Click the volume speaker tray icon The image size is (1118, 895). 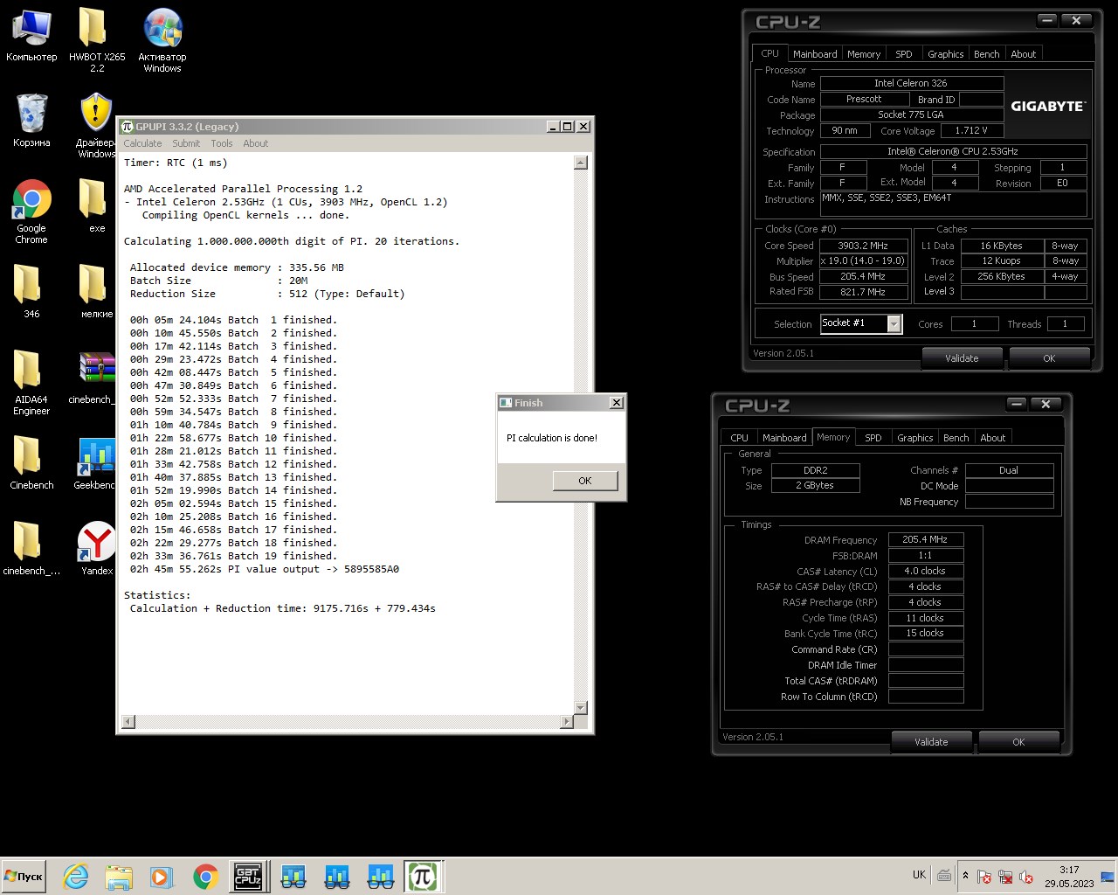pos(1026,877)
